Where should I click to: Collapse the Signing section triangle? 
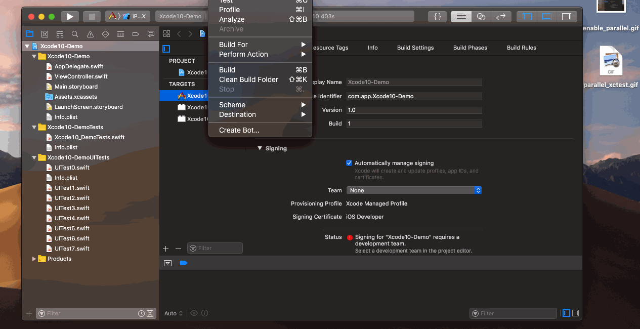[260, 148]
